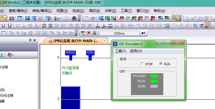Click the binoculars find device icon
The width and height of the screenshot is (215, 109).
(74, 18)
